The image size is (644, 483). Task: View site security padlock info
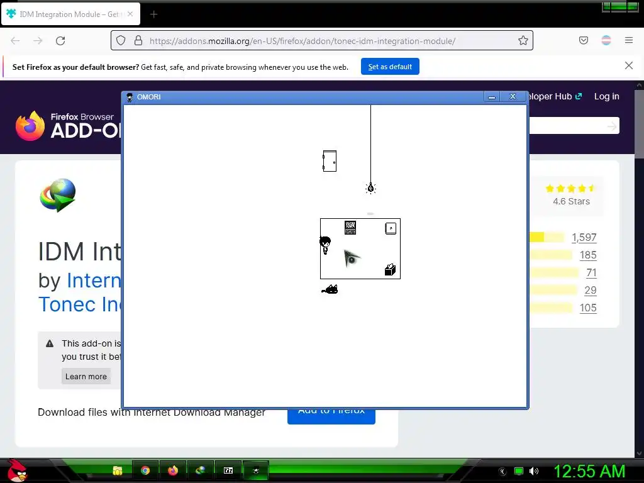[x=138, y=40]
